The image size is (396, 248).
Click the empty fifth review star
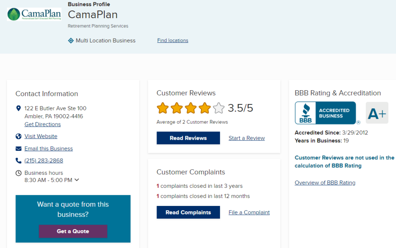(x=219, y=108)
